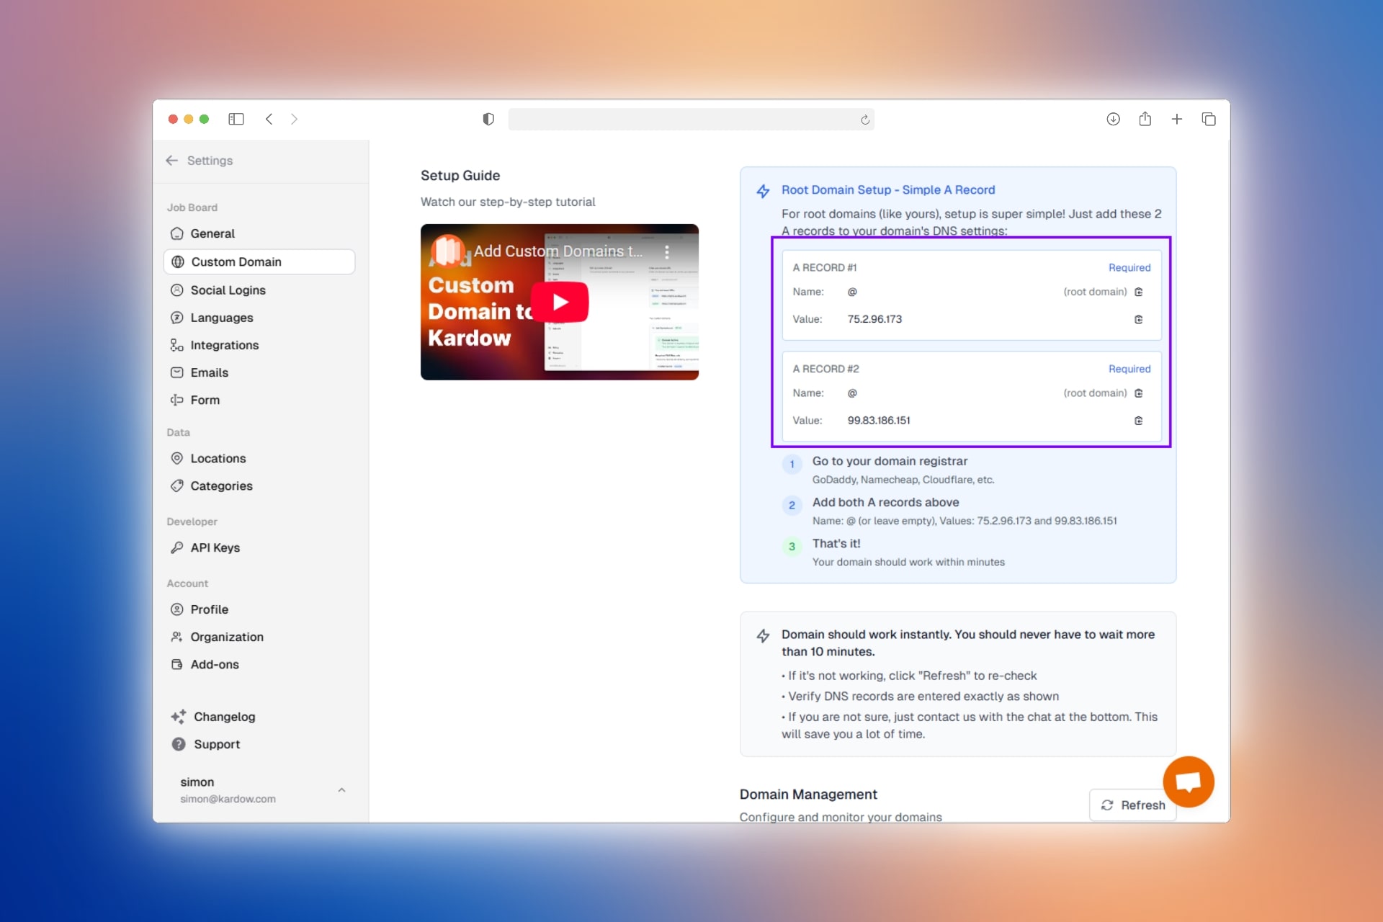Open the orange chat support bubble
1383x922 pixels.
point(1188,782)
